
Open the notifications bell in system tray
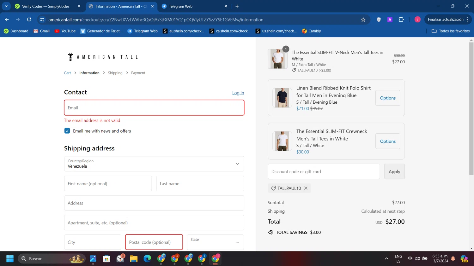453,259
